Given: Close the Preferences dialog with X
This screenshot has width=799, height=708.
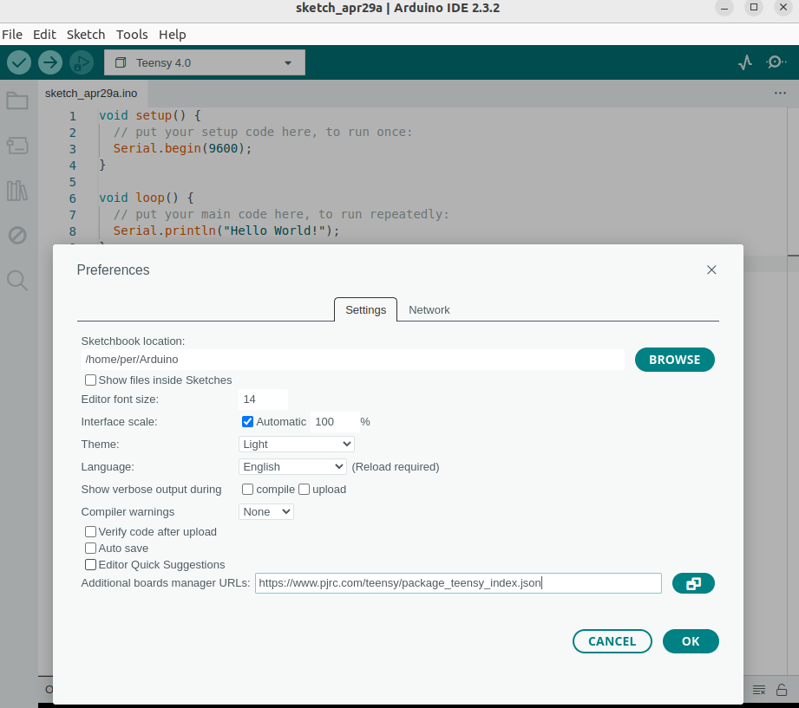Looking at the screenshot, I should tap(711, 270).
